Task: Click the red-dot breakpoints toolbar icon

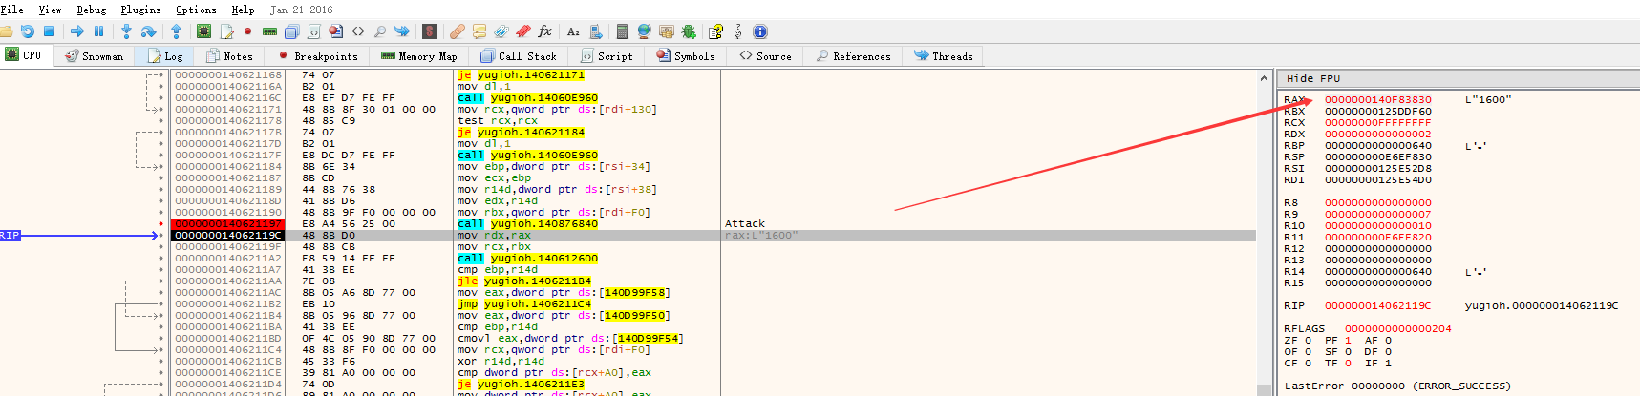Action: (247, 31)
